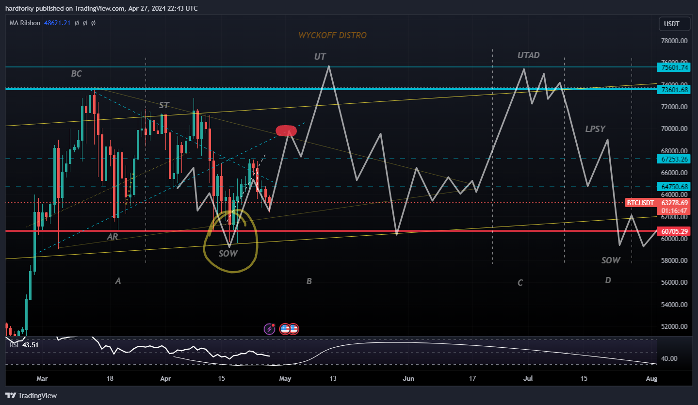Click the Jun date on the time axis
This screenshot has height=405, width=698.
(409, 378)
